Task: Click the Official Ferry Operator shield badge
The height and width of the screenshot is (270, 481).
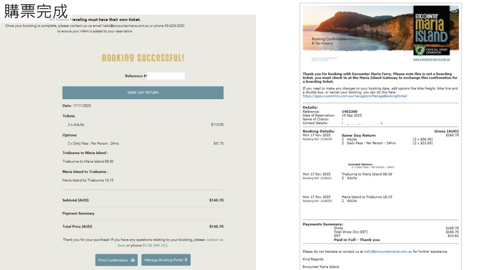Action: pyautogui.click(x=420, y=50)
